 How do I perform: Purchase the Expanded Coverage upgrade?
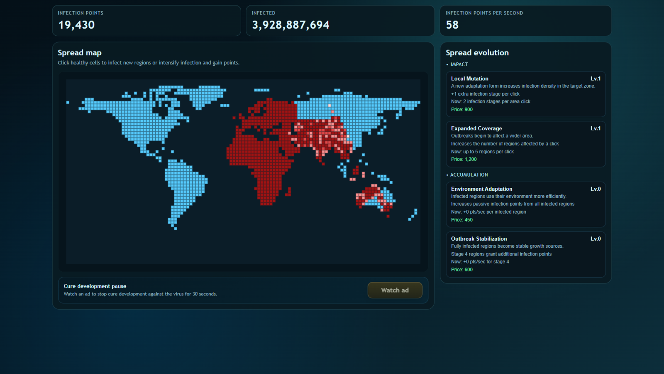coord(525,144)
